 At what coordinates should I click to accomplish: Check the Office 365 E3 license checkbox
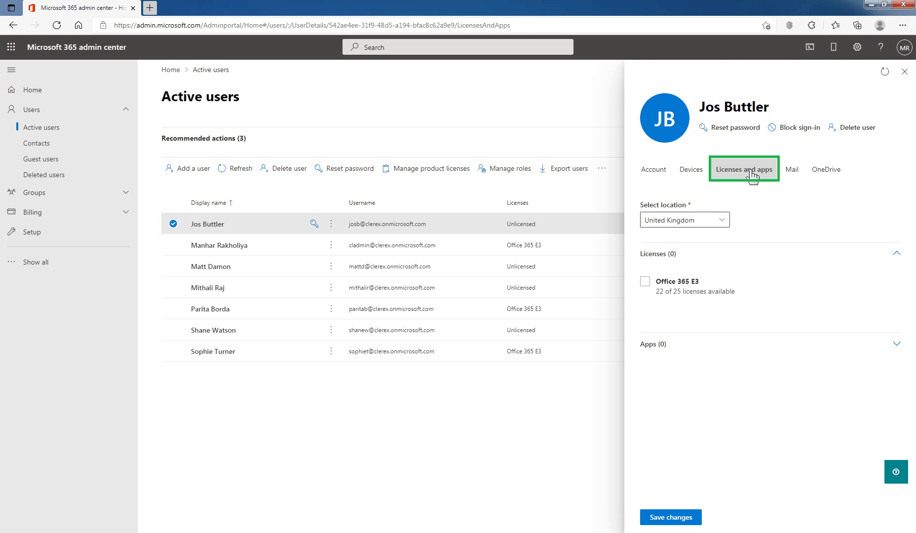click(645, 281)
